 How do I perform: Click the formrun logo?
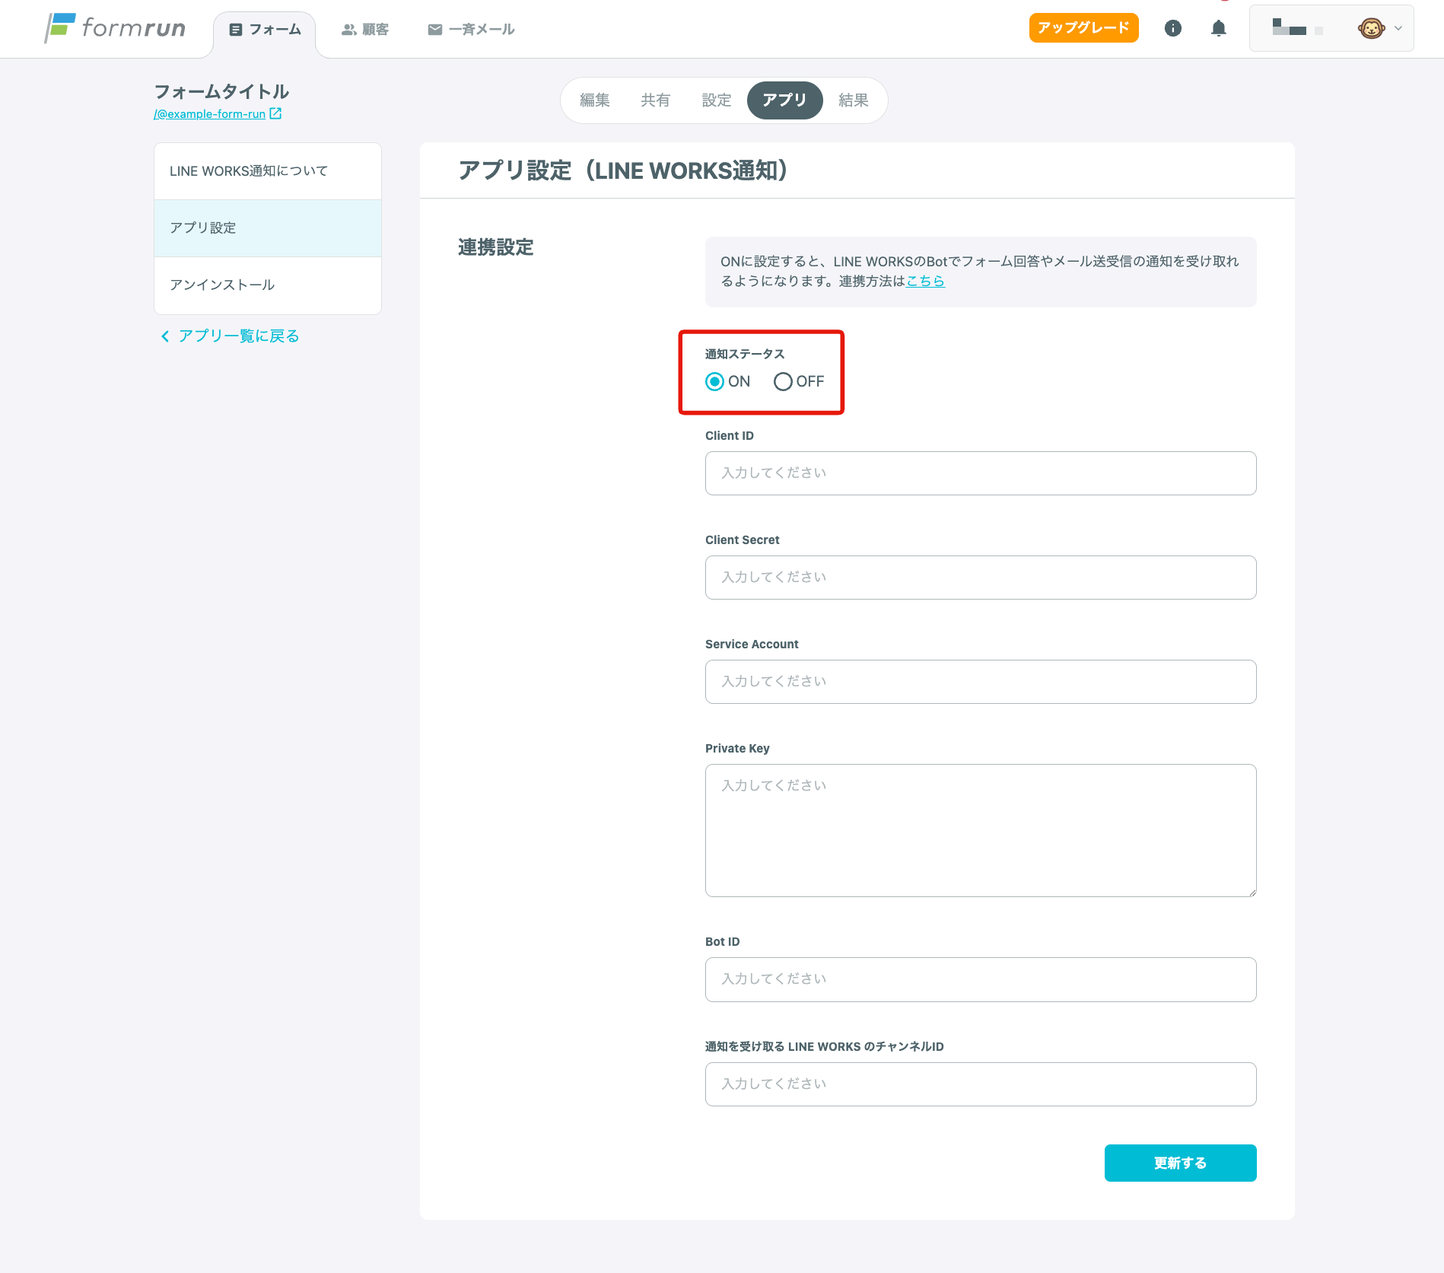pos(115,28)
